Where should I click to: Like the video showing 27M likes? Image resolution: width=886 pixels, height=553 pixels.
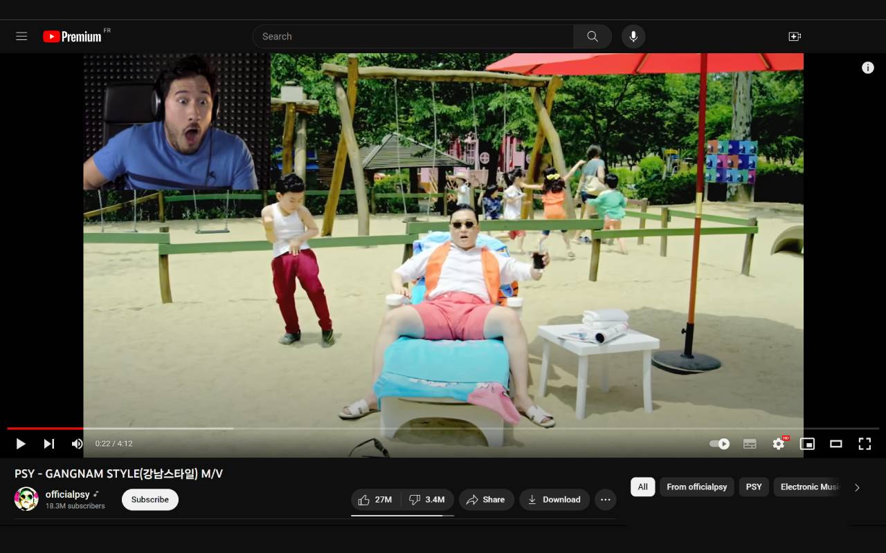click(x=374, y=499)
